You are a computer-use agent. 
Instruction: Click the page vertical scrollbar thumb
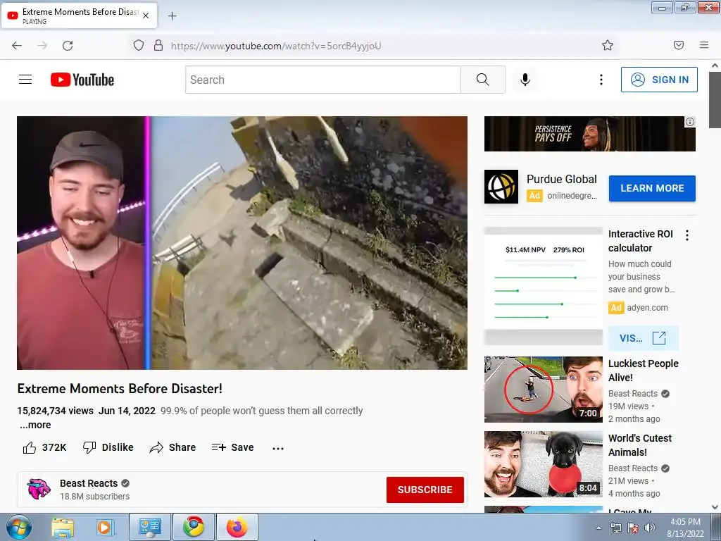click(x=715, y=100)
